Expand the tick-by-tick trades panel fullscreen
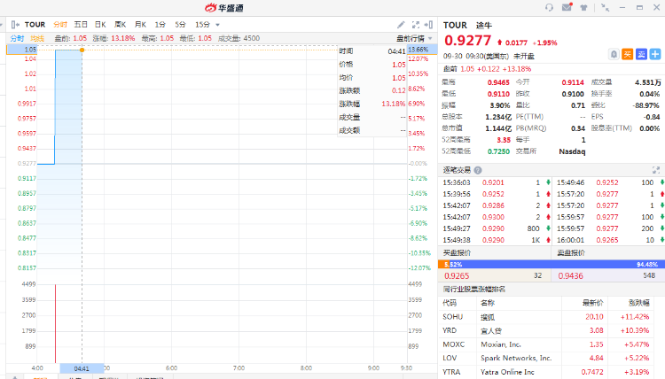The width and height of the screenshot is (665, 379). point(656,169)
